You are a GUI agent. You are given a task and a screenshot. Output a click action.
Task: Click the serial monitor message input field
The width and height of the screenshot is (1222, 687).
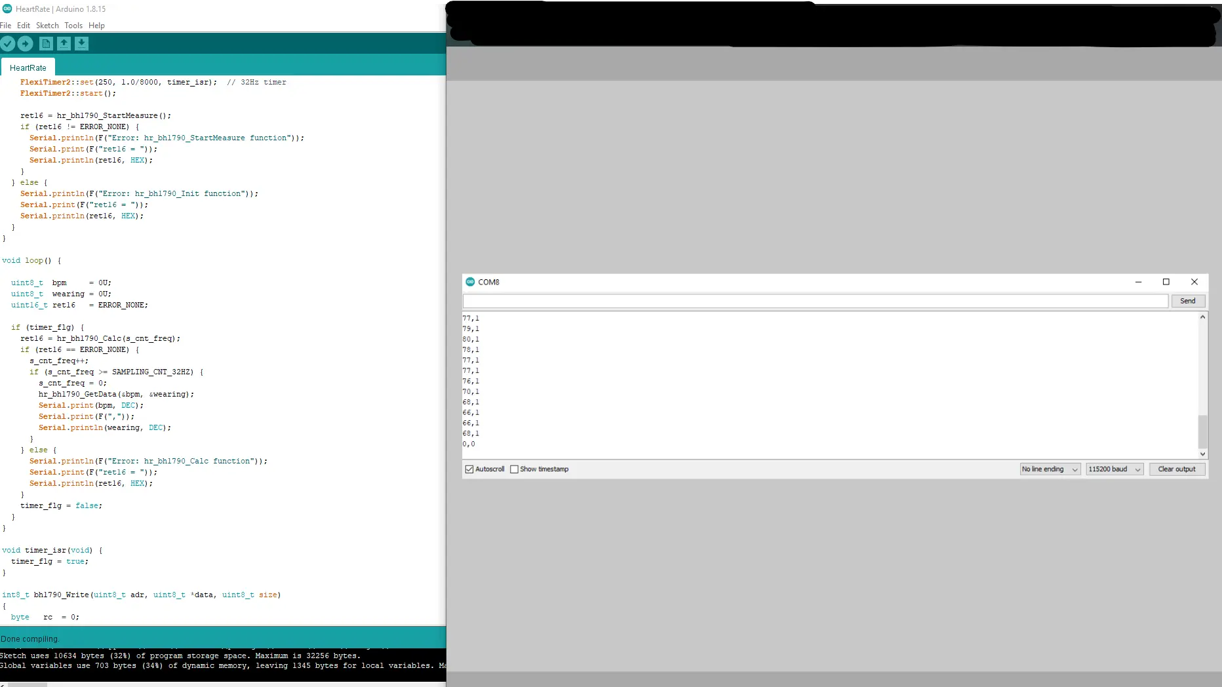tap(815, 301)
